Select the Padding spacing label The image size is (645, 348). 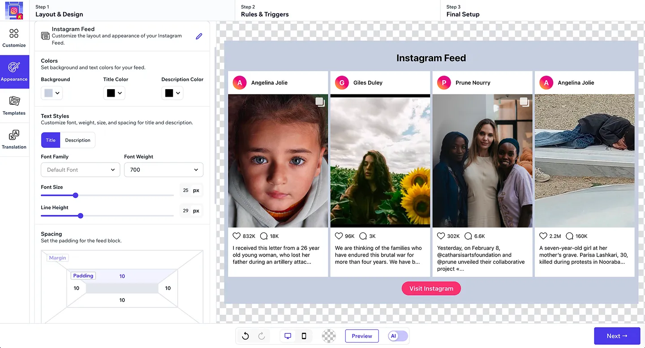(83, 276)
